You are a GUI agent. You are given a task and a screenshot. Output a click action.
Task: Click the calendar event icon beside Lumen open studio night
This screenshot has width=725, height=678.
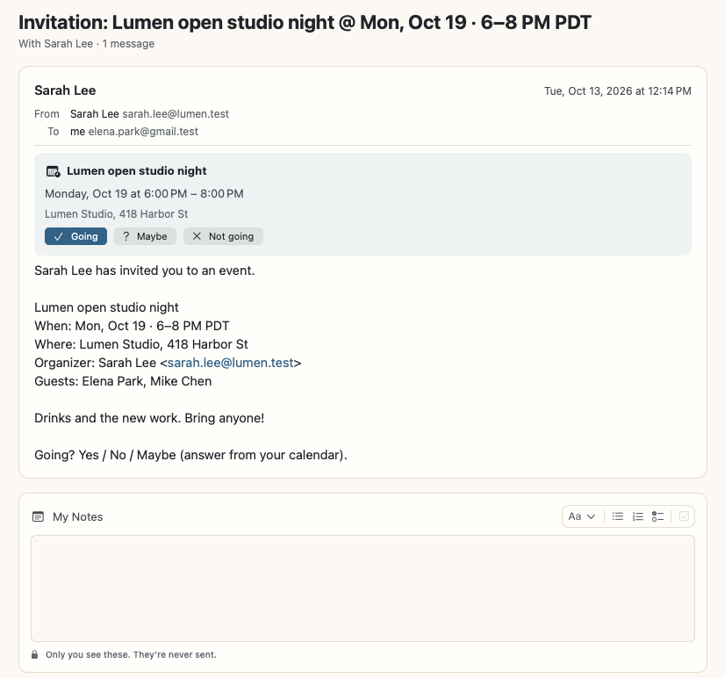coord(54,171)
